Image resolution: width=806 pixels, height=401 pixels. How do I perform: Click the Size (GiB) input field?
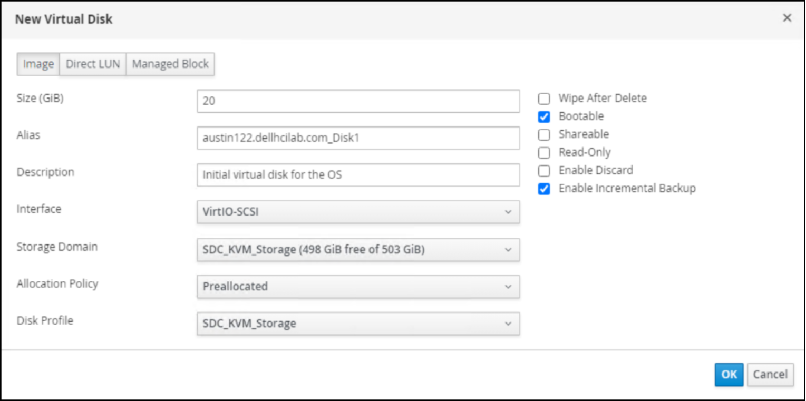point(358,101)
